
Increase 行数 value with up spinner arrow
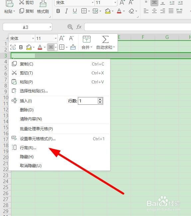pos(100,99)
